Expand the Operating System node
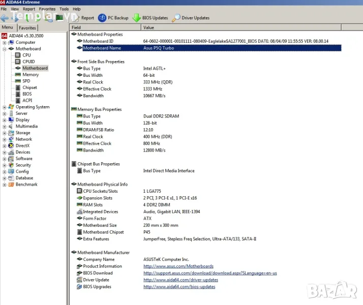This screenshot has width=363, height=305. (x=5, y=107)
